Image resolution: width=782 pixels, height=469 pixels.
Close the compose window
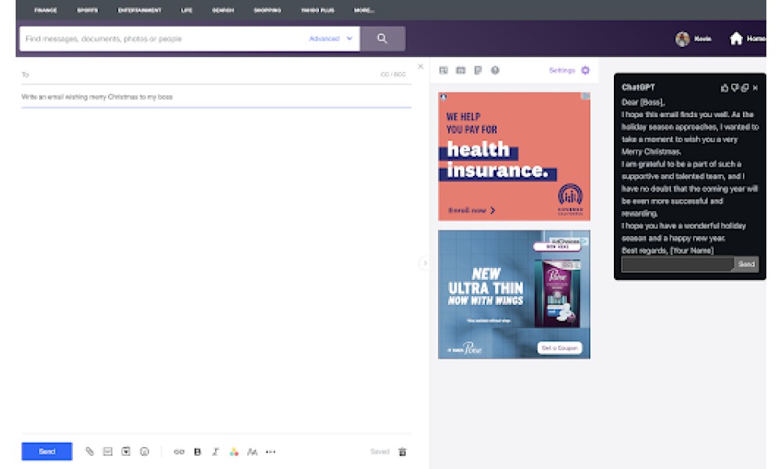421,66
